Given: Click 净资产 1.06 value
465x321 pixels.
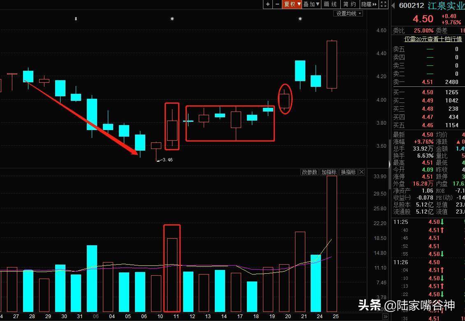Looking at the screenshot, I should [427, 191].
